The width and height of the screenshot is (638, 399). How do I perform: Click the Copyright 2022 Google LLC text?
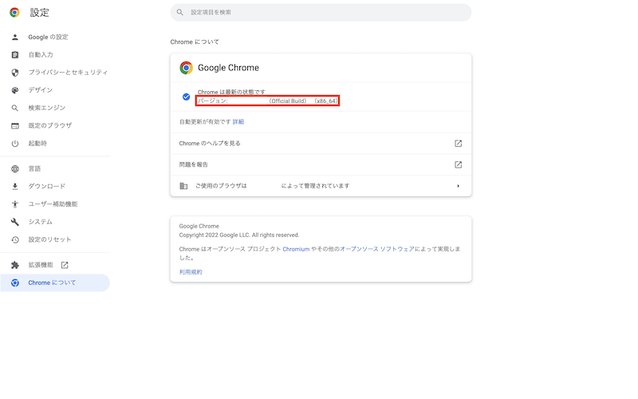pos(238,235)
